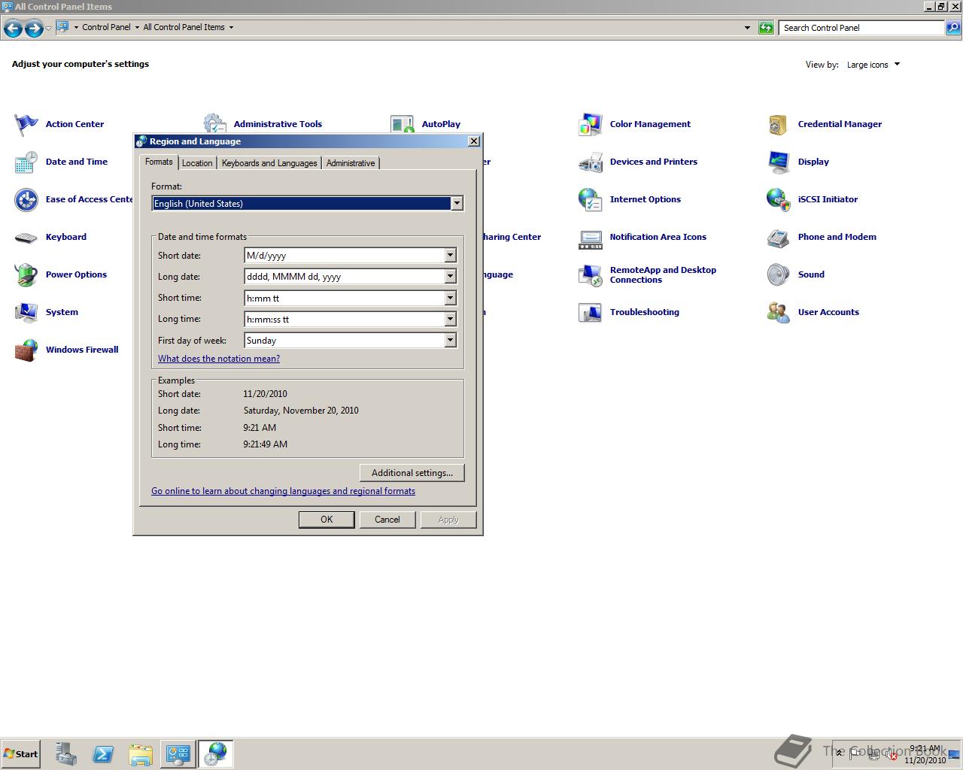This screenshot has width=963, height=770.
Task: Open the User Accounts icon
Action: (779, 313)
